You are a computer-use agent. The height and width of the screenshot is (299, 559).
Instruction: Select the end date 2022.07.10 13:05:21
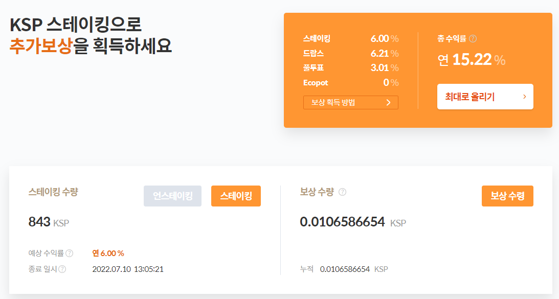click(x=128, y=269)
